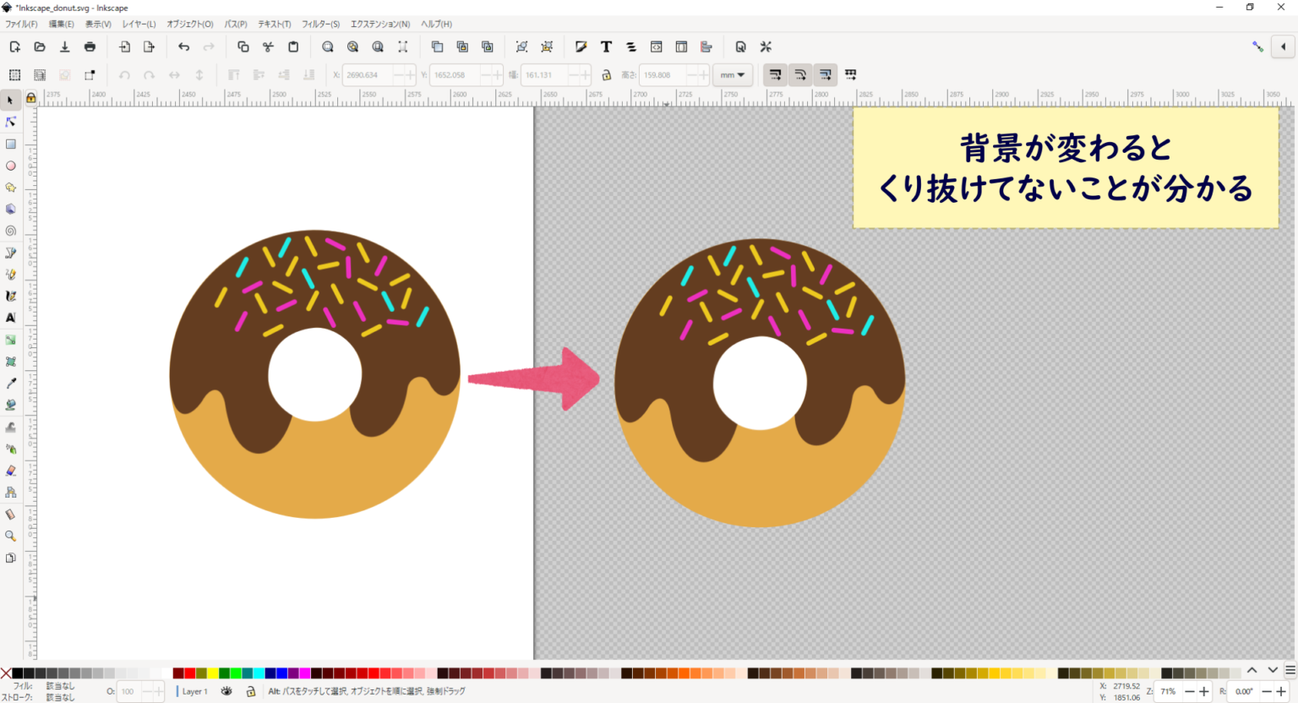Select the Zoom magnifier tool
Screen dimensions: 1298x703
coord(11,536)
